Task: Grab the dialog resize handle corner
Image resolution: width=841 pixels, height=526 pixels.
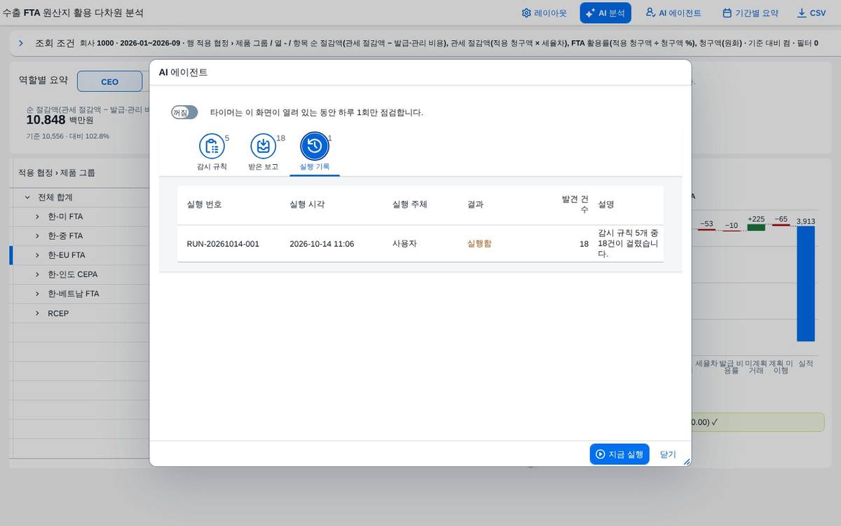Action: click(687, 461)
